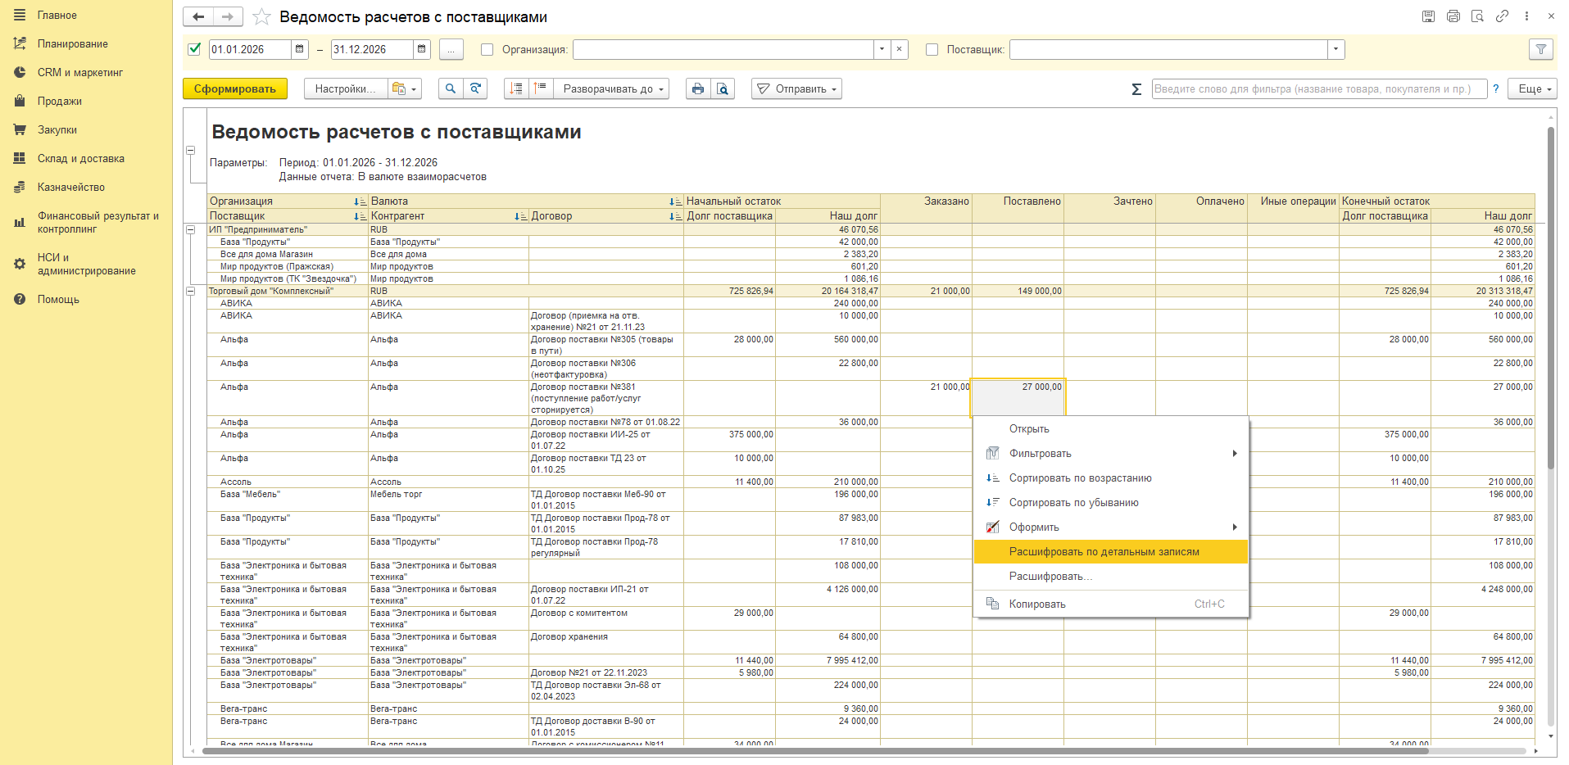
Task: Uncheck the period filter checkbox
Action: point(194,49)
